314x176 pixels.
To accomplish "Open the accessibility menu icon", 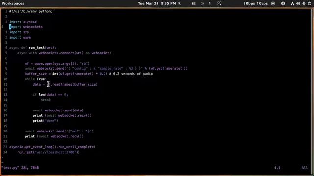I will pyautogui.click(x=283, y=3).
